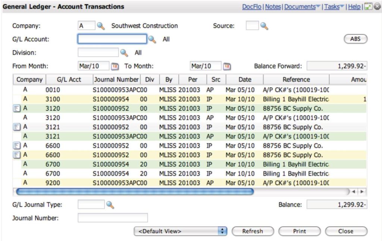This screenshot has height=241, width=382.
Task: Click the Company lookup magnifier icon
Action: [101, 26]
